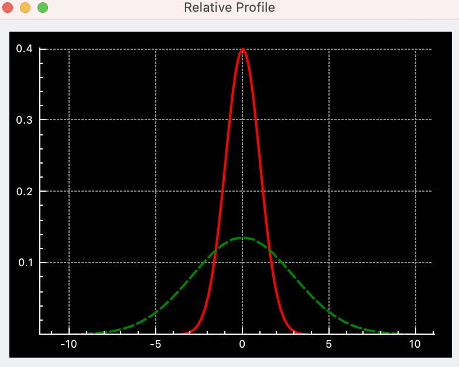Click the -5 label on the x-axis
The height and width of the screenshot is (367, 459).
[x=155, y=344]
